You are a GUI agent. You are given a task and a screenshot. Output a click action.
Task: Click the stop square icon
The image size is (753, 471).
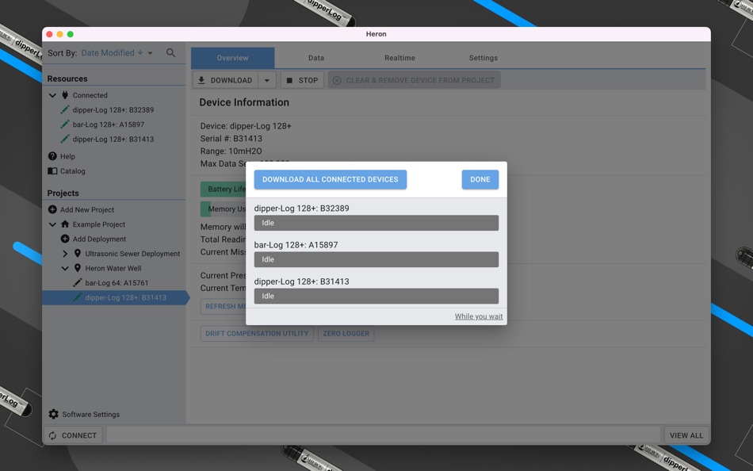click(x=289, y=80)
